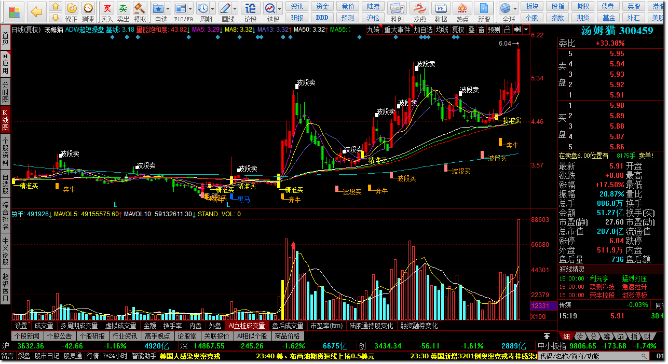
Task: Expand the 选股 dropdown arrow
Action: coord(280,9)
